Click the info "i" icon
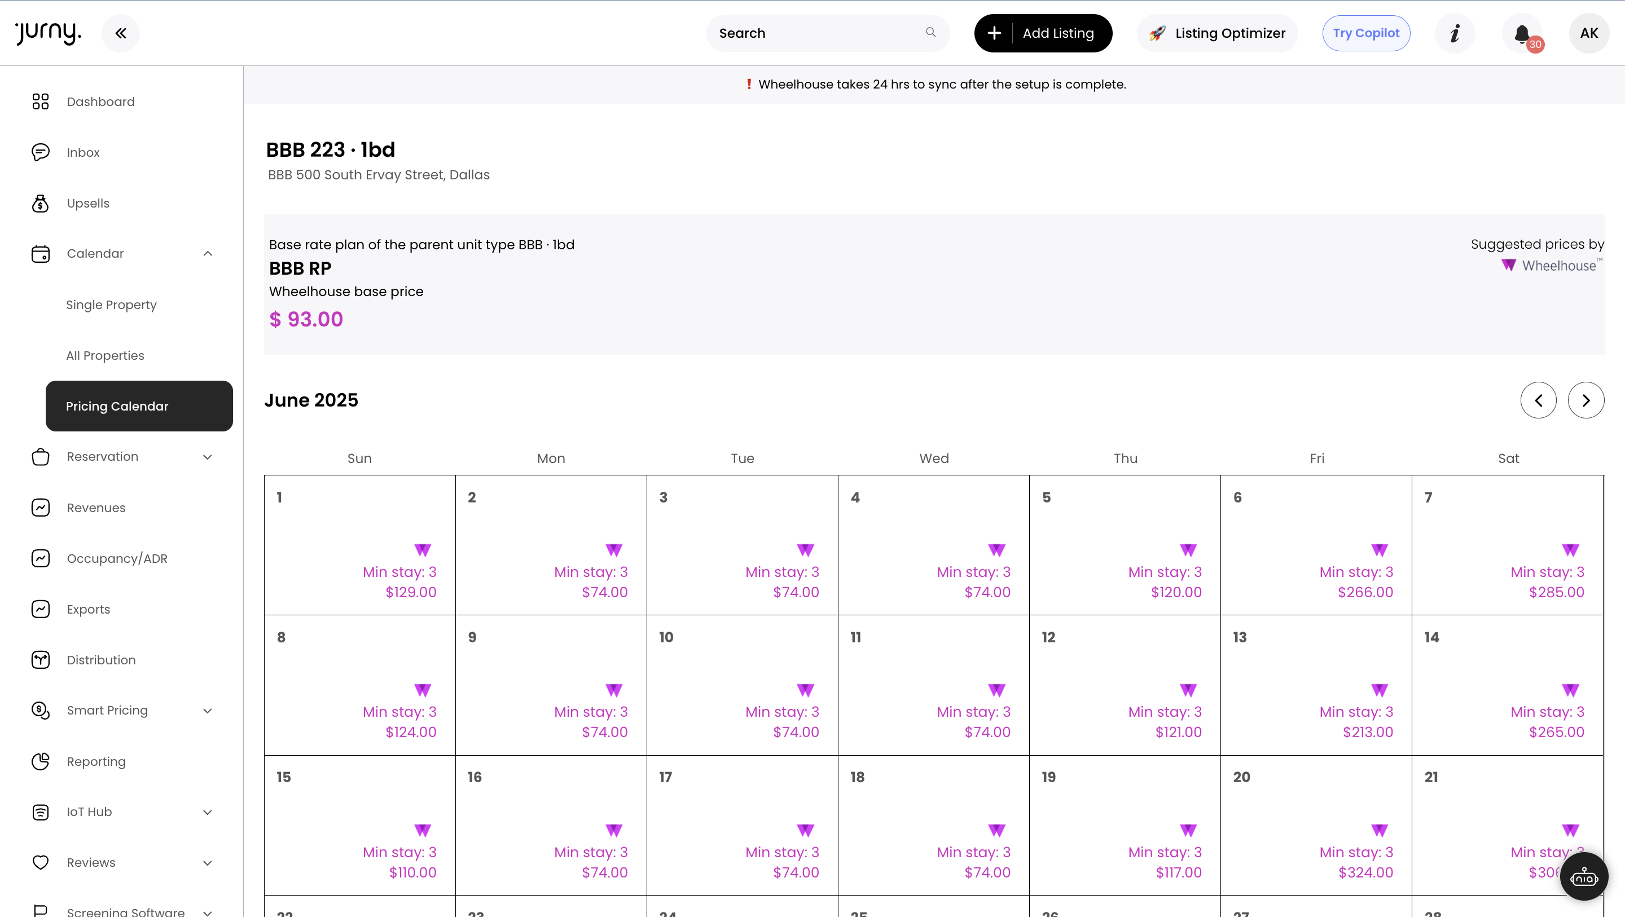Screen dimensions: 1625x917 1455,33
